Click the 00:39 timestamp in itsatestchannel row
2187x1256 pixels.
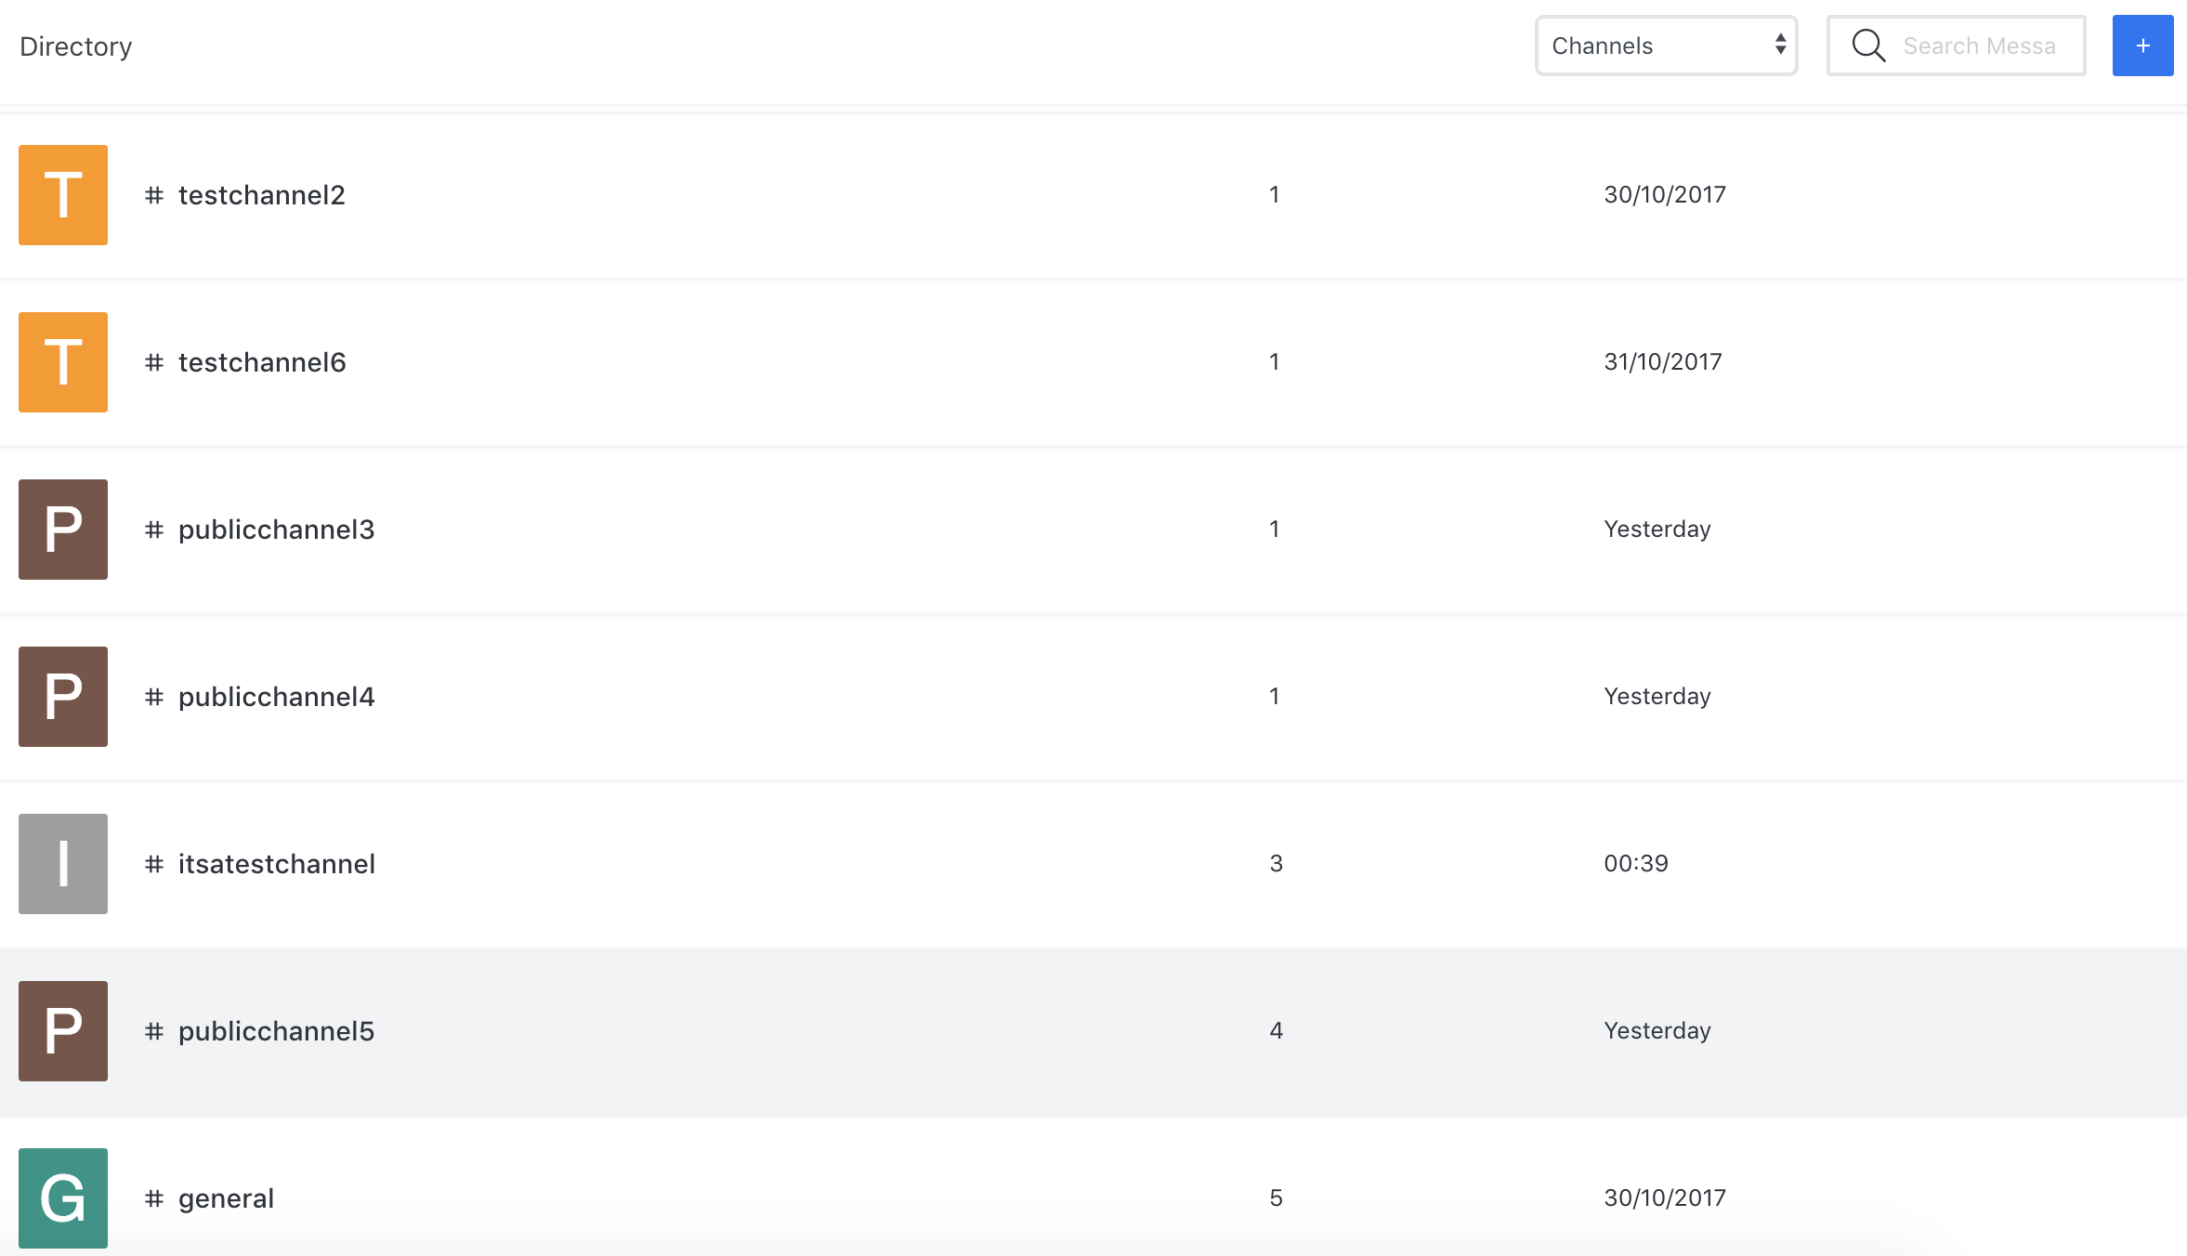tap(1636, 864)
